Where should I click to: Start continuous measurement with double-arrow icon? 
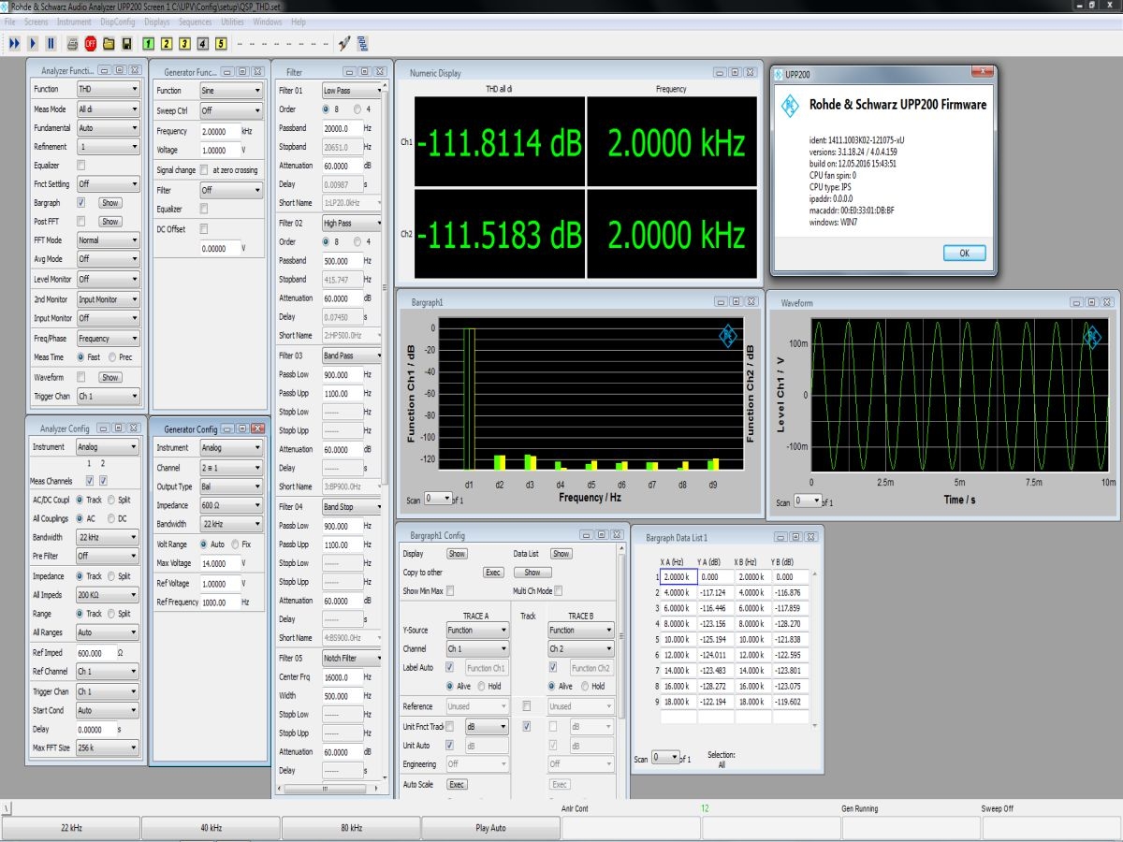tap(14, 43)
